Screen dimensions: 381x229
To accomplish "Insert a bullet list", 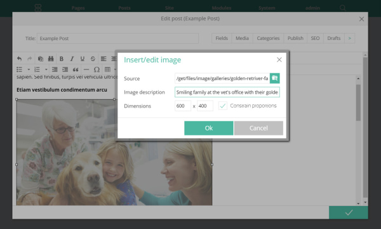I will 20,69.
